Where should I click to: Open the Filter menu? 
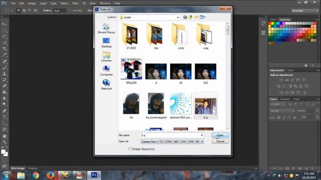75,3
